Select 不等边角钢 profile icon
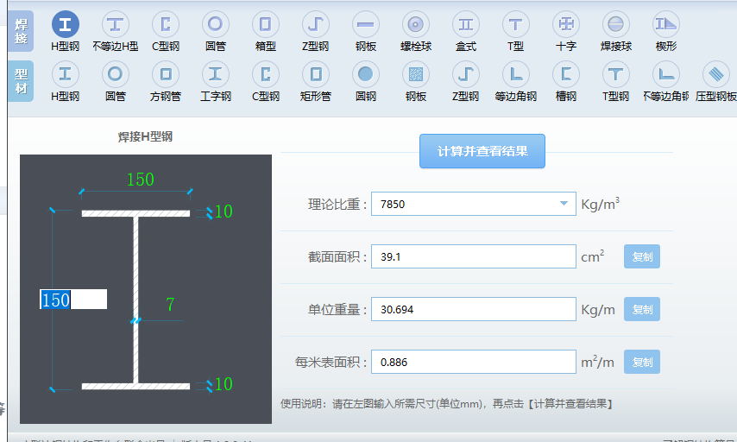This screenshot has width=737, height=442. point(666,74)
